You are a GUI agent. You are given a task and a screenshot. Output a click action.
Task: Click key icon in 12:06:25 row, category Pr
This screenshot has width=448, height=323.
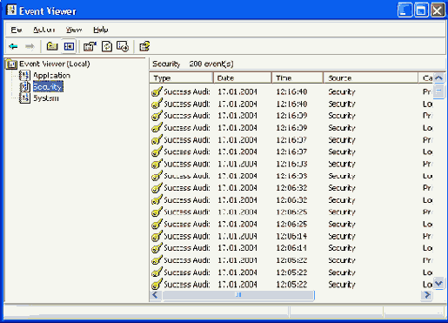(x=157, y=212)
